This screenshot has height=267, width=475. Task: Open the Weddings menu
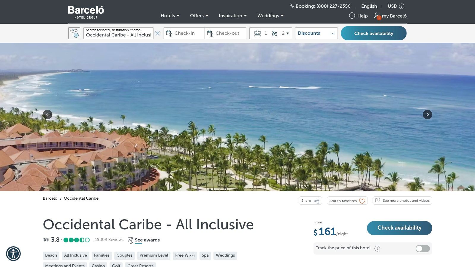click(x=270, y=16)
